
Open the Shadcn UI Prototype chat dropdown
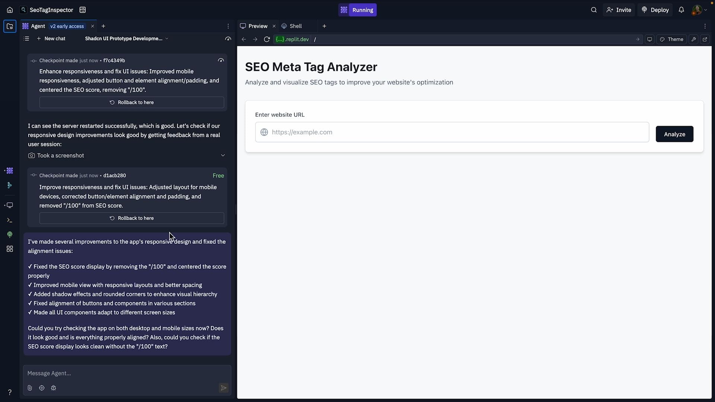(127, 39)
